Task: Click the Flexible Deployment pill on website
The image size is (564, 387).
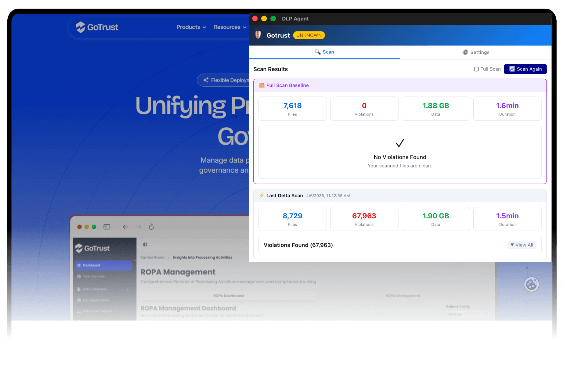Action: 223,80
